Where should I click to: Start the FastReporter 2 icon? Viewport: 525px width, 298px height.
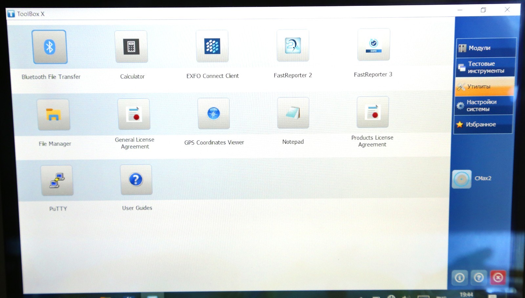(293, 45)
